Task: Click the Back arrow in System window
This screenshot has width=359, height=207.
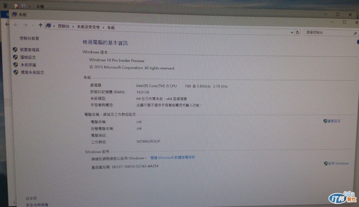Action: (16, 25)
